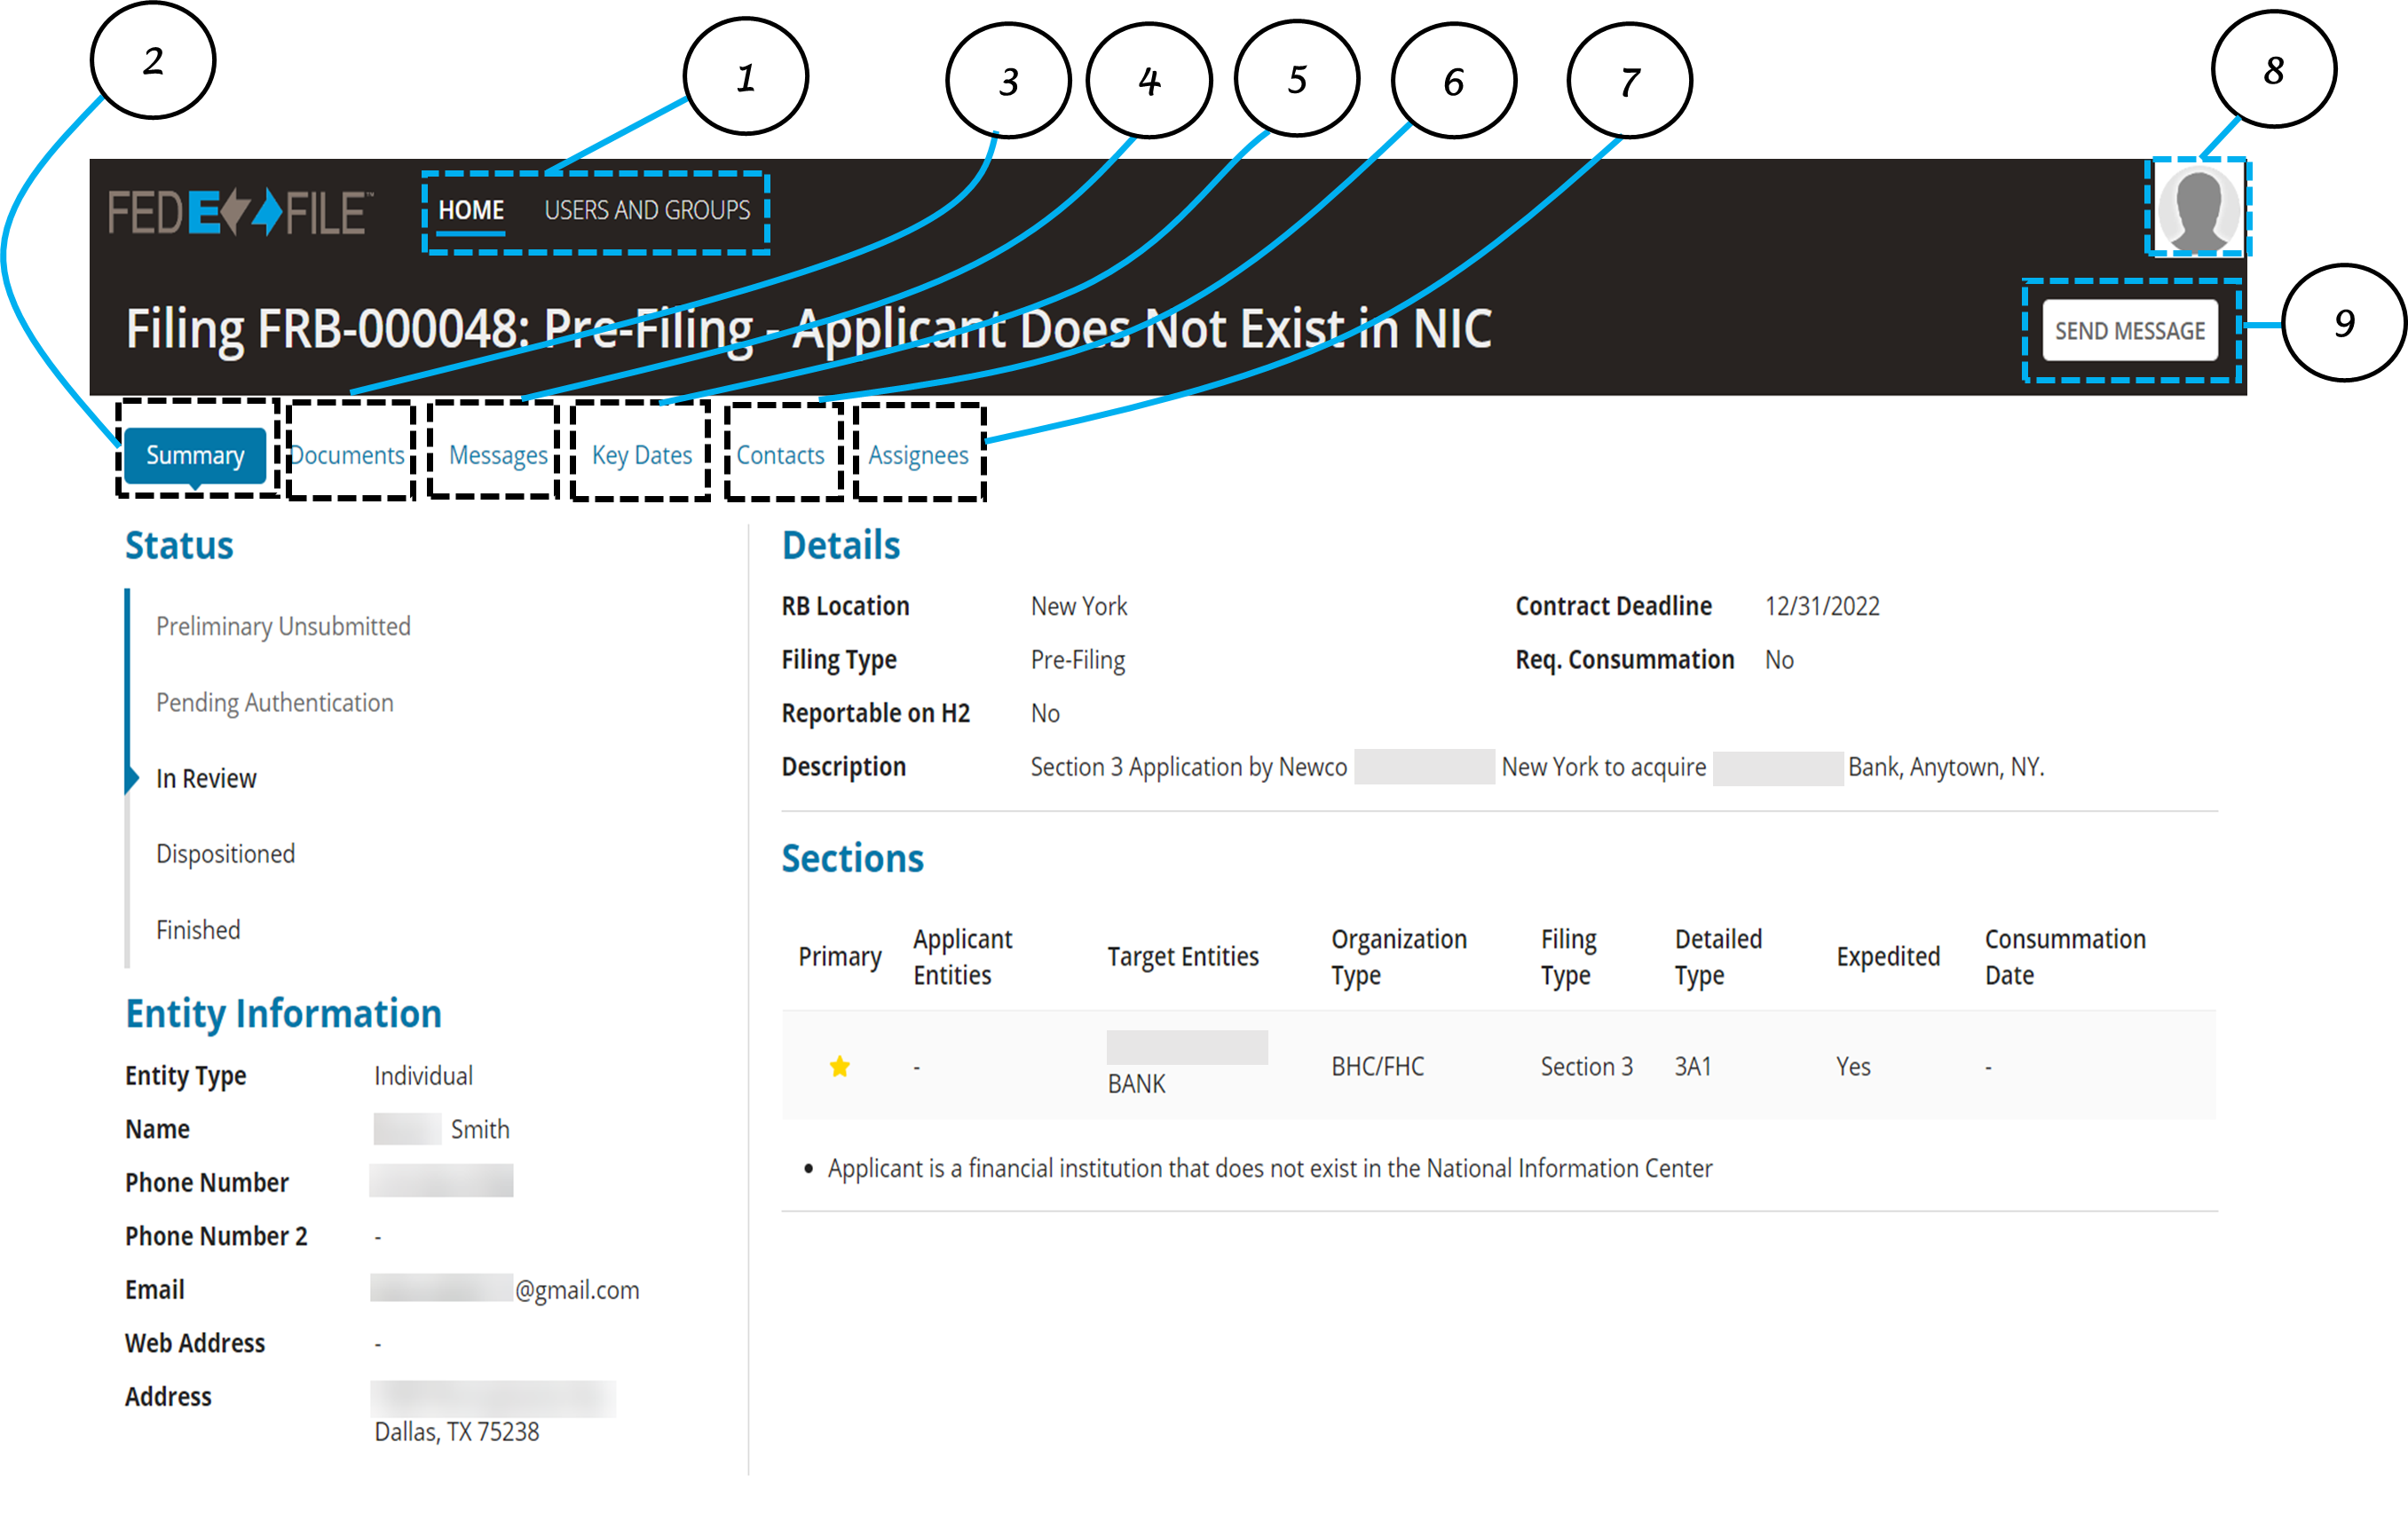This screenshot has height=1521, width=2408.
Task: Click the Filing Type value Pre-Filing
Action: click(x=1078, y=660)
